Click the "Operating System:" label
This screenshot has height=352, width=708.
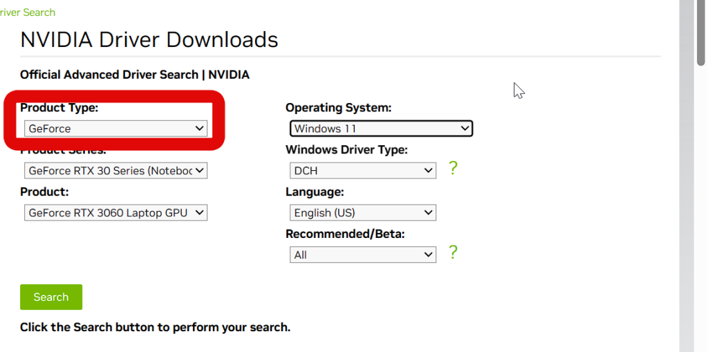(339, 108)
